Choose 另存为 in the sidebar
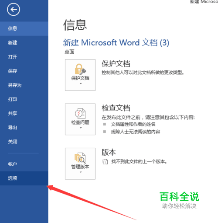The height and width of the screenshot is (223, 218). 24,85
